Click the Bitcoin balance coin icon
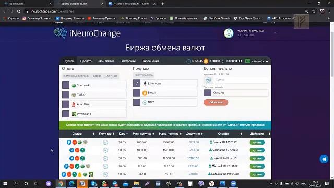 pos(206,61)
